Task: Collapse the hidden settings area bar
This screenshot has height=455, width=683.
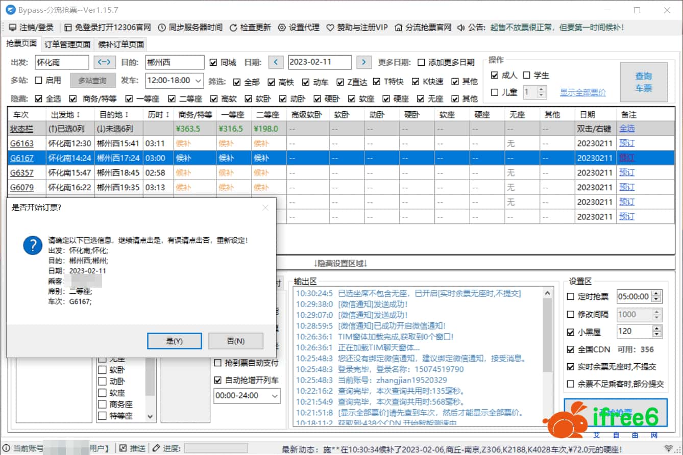Action: (x=340, y=263)
